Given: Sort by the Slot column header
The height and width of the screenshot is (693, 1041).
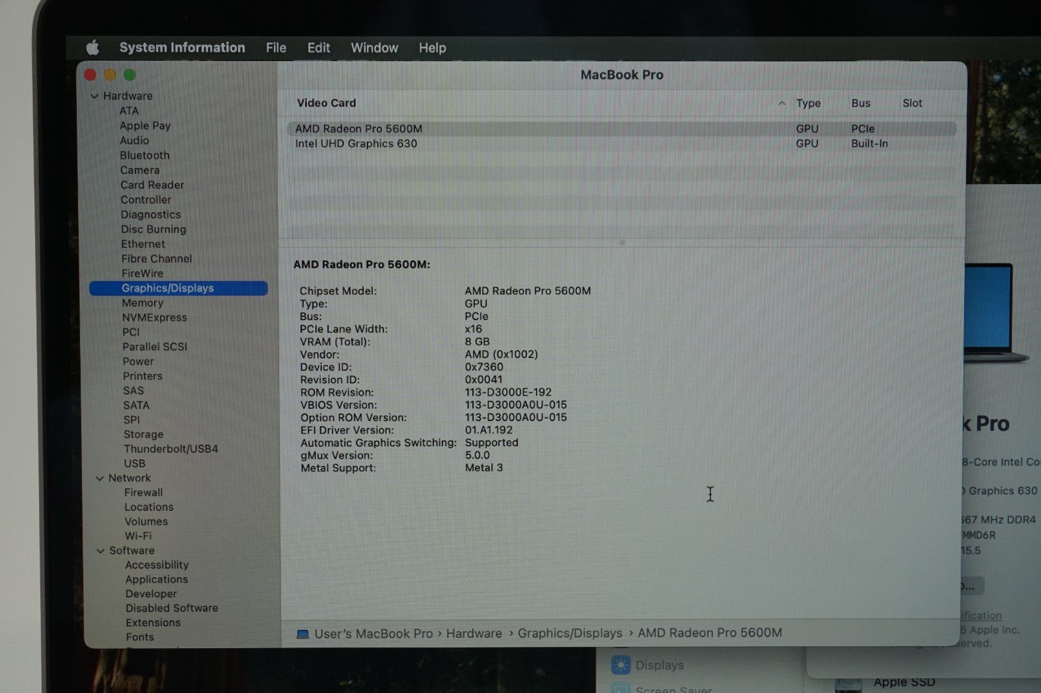Looking at the screenshot, I should [x=912, y=103].
